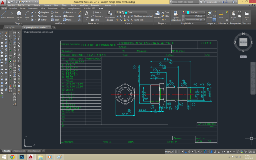The height and width of the screenshot is (160, 256).
Task: Open Photoshop from taskbar
Action: click(22, 157)
